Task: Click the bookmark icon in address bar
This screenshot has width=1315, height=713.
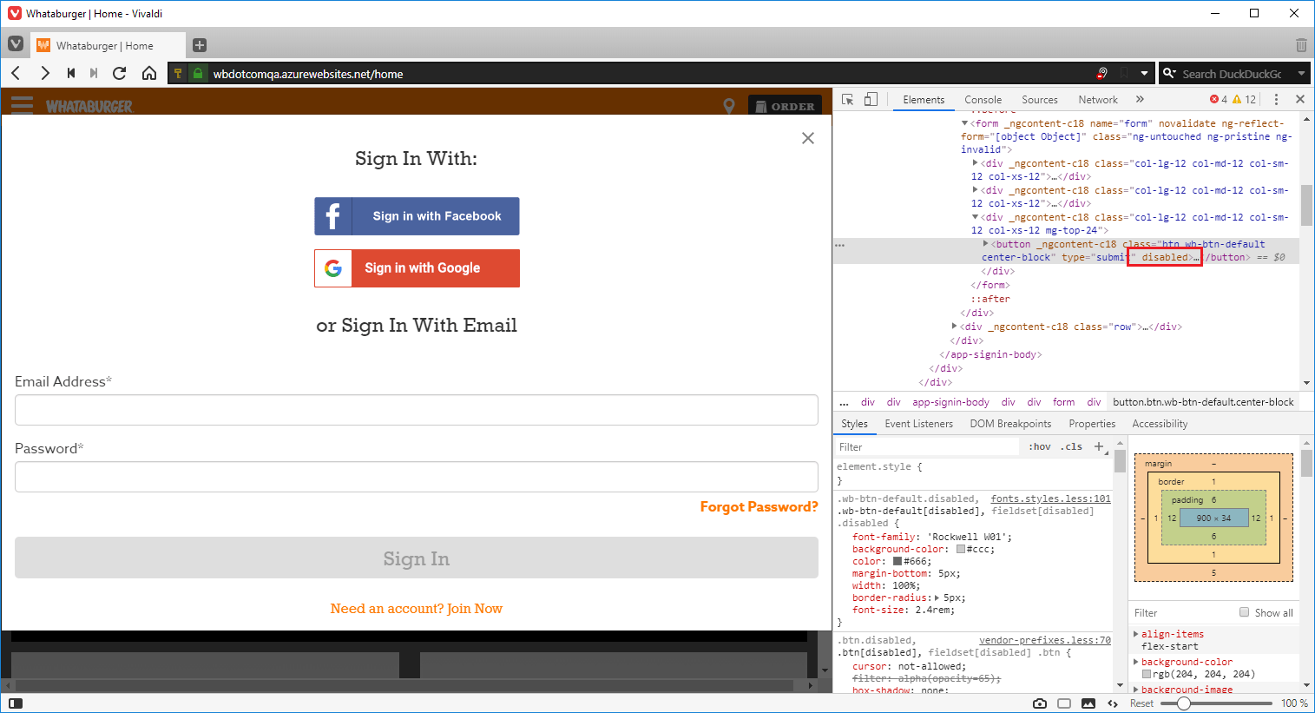Action: pos(1124,74)
